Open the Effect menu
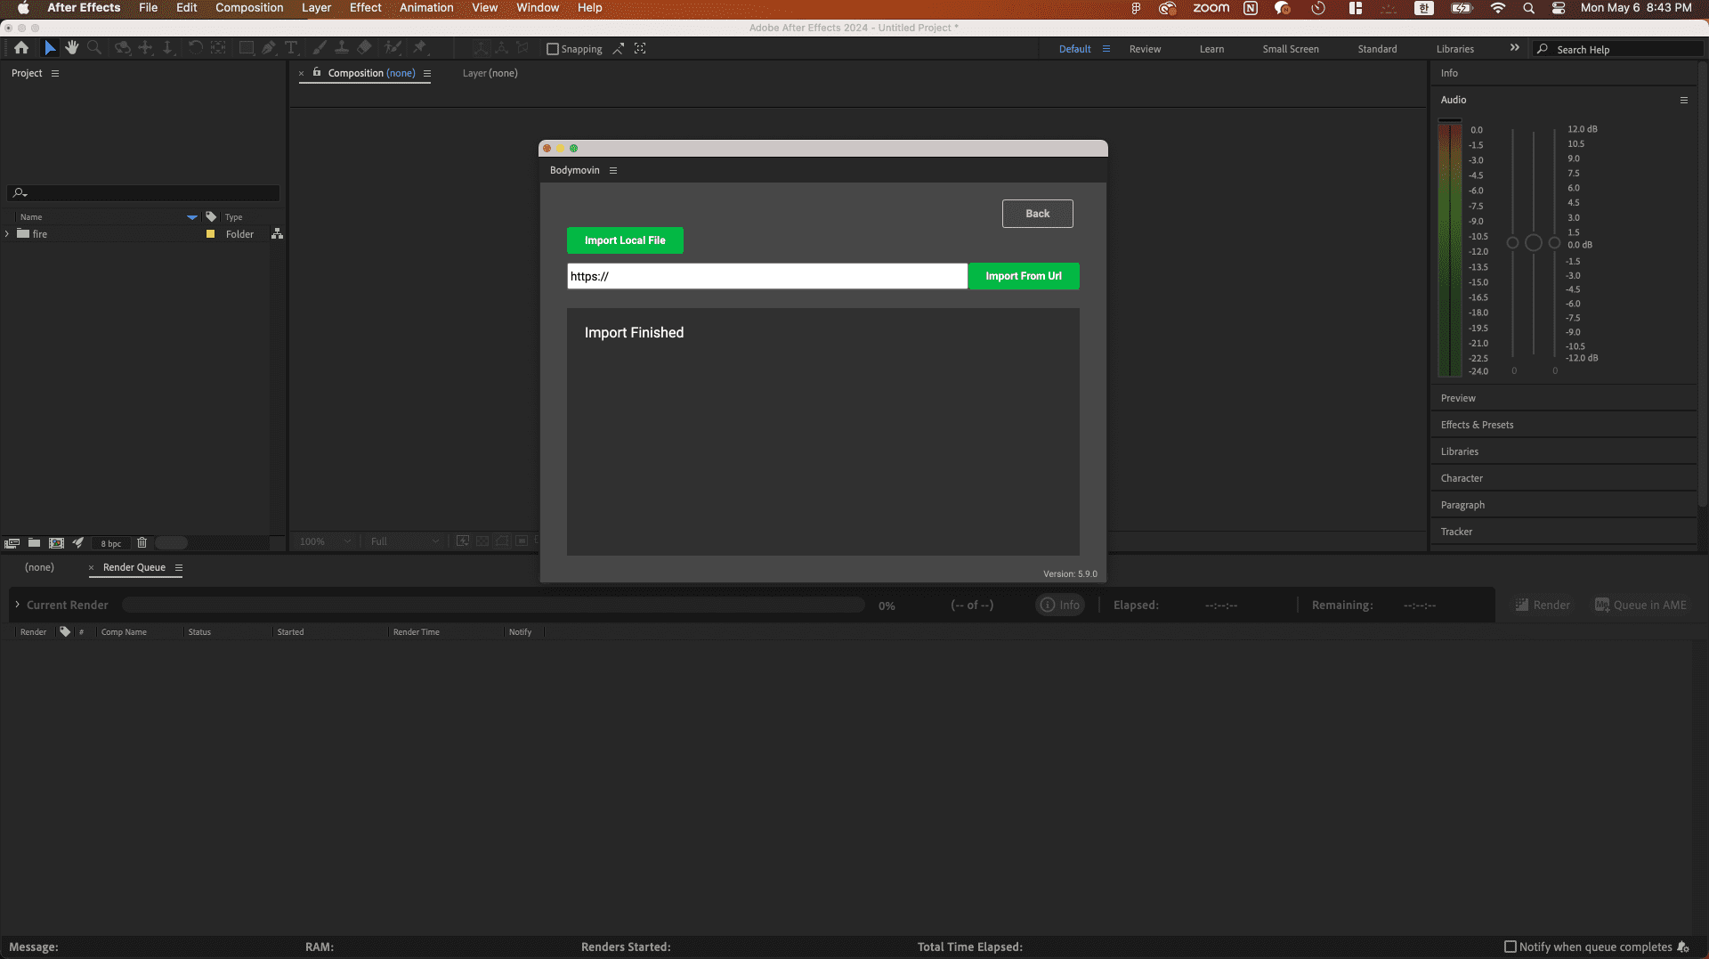Screen dimensions: 1709x959 coord(365,8)
